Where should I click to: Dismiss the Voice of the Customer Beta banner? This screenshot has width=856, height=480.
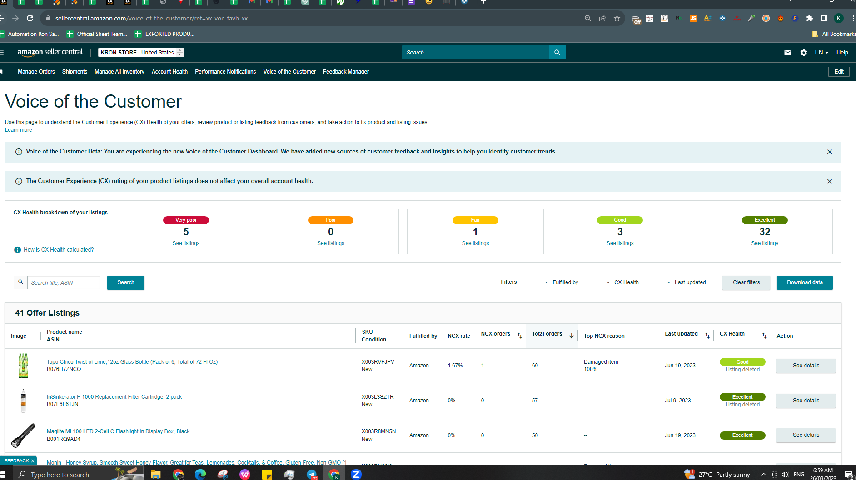830,152
